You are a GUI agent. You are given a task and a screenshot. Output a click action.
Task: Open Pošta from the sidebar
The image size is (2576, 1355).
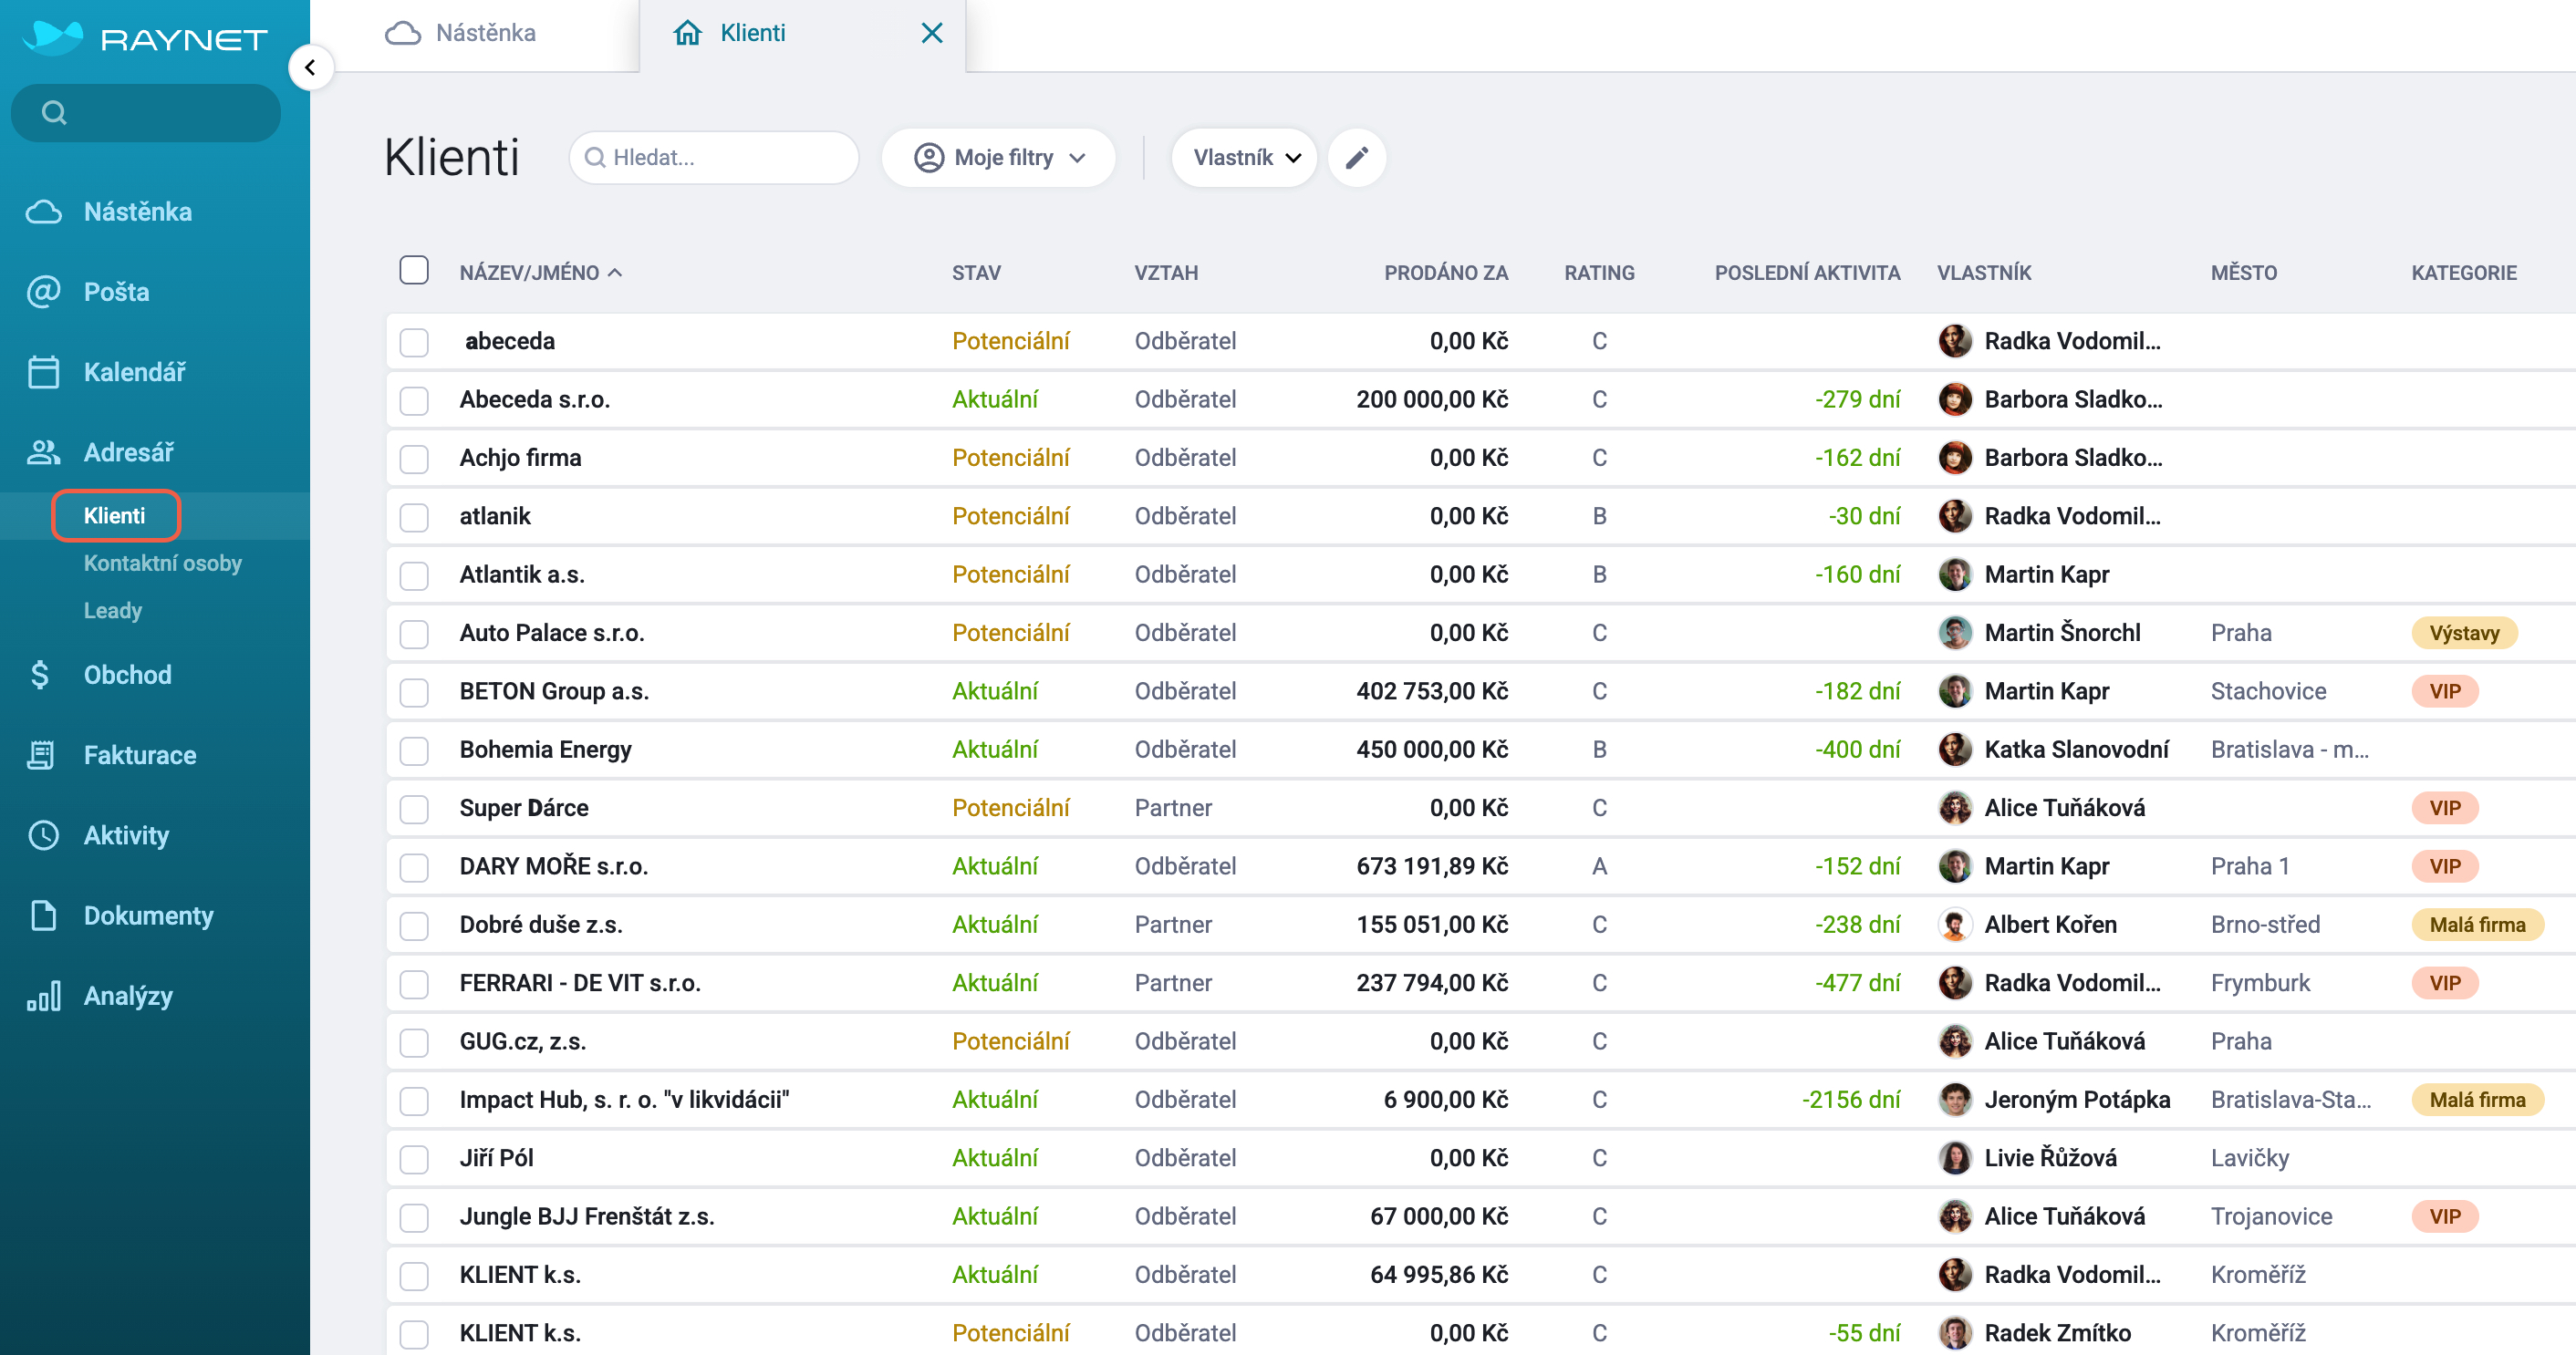coord(116,292)
